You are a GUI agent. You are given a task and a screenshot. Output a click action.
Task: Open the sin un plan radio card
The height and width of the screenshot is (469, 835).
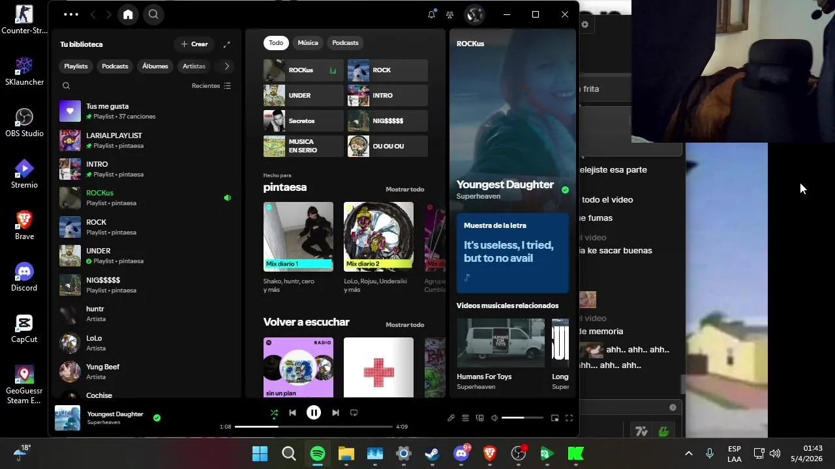click(x=298, y=367)
